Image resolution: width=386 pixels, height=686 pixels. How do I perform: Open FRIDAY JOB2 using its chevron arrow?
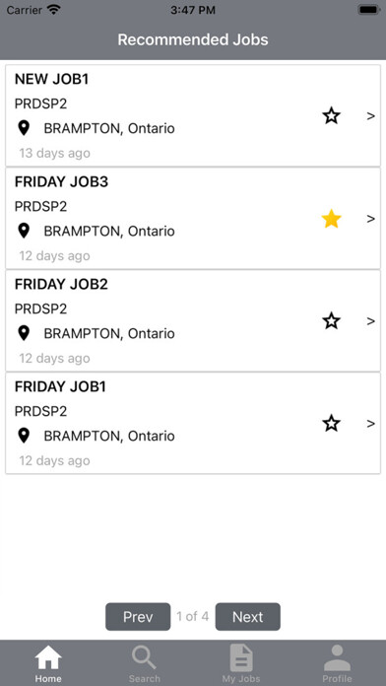(370, 321)
